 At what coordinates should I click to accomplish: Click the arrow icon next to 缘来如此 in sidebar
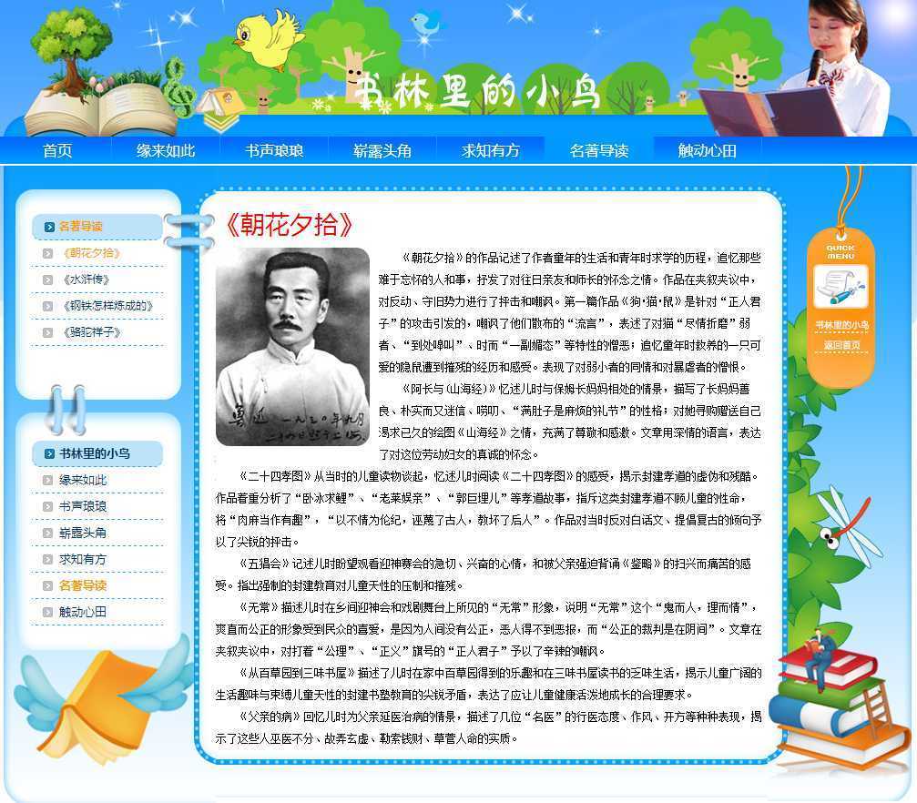(x=48, y=481)
